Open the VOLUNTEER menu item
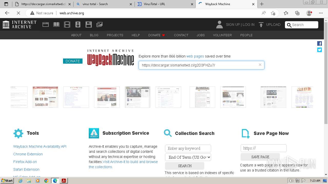Viewport: 328px width, 184px height. [222, 35]
